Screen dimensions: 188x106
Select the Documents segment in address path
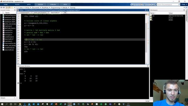click(x=36, y=8)
